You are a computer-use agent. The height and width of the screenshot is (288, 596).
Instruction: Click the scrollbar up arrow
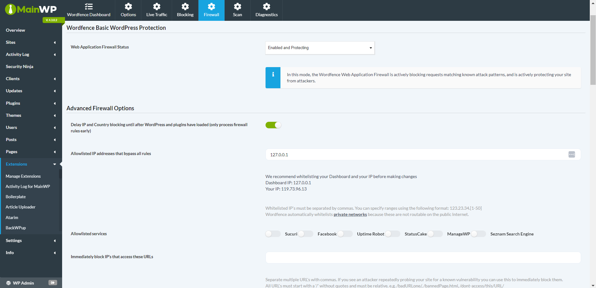tap(593, 2)
